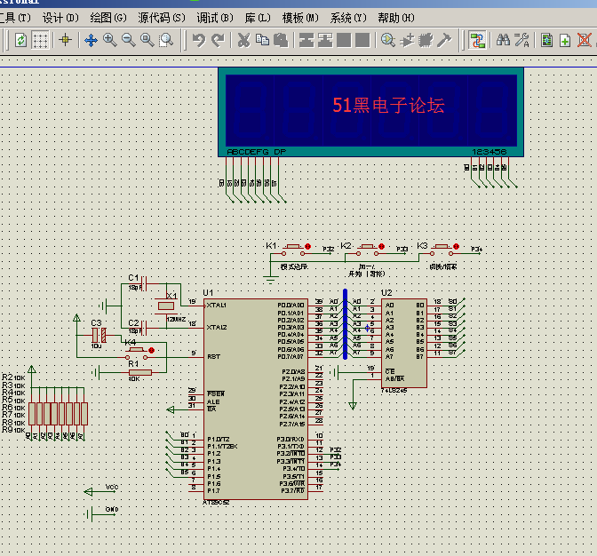The height and width of the screenshot is (556, 597).
Task: Open pick parts from library icon
Action: [388, 40]
